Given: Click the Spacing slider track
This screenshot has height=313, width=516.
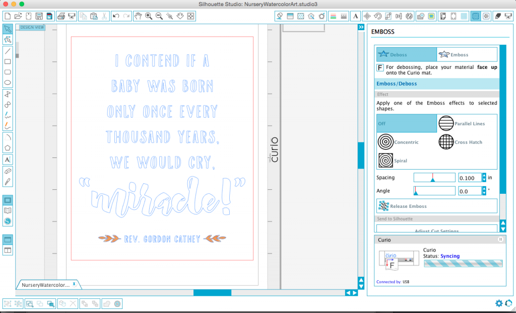Looking at the screenshot, I should coord(434,178).
